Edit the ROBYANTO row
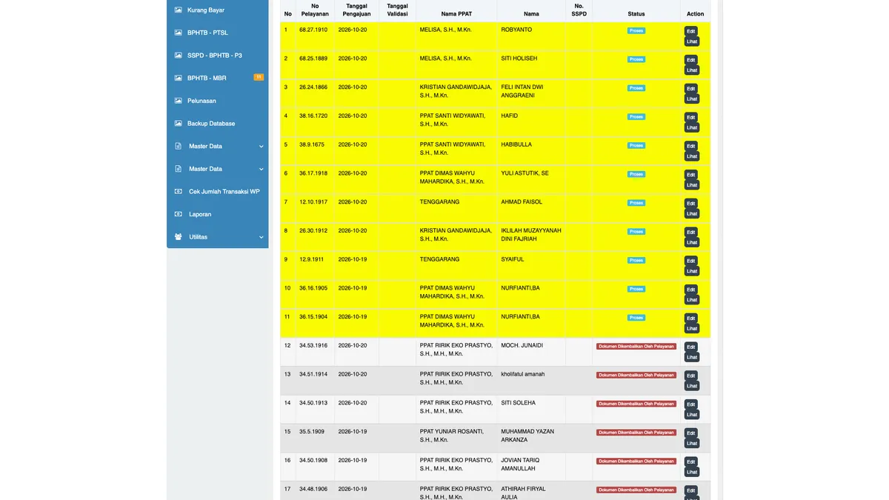This screenshot has width=889, height=500. [x=691, y=31]
